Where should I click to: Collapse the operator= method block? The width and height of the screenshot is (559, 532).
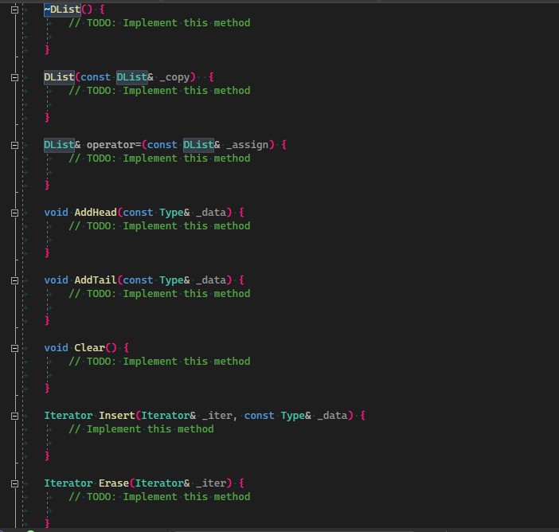pos(14,145)
